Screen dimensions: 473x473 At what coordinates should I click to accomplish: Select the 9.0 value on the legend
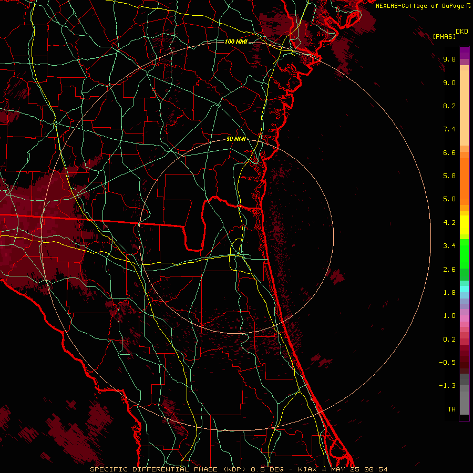coord(449,83)
